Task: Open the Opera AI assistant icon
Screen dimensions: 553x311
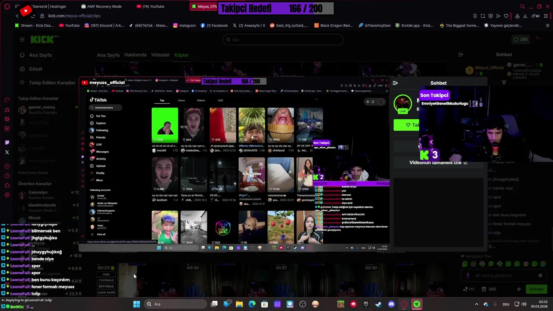Action: pos(536,16)
